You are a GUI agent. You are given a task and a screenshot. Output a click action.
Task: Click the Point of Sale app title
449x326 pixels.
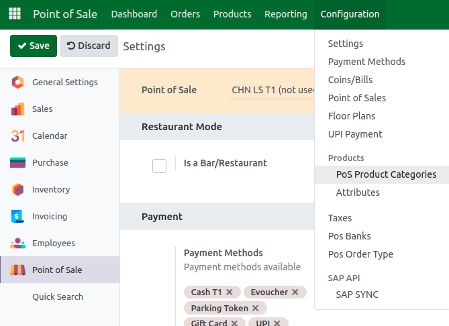(x=65, y=14)
